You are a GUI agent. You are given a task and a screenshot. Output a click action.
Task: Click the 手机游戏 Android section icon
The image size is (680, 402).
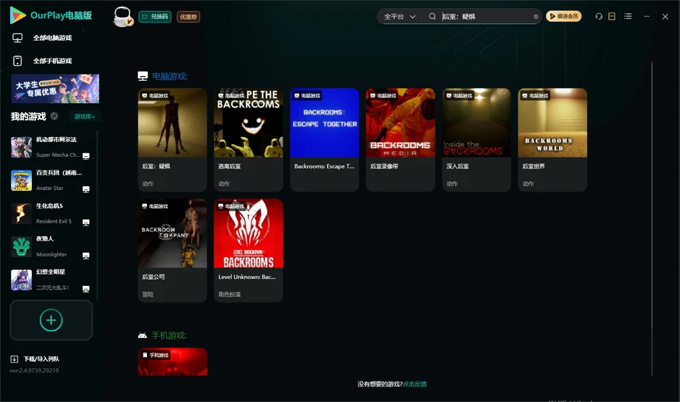pos(142,335)
